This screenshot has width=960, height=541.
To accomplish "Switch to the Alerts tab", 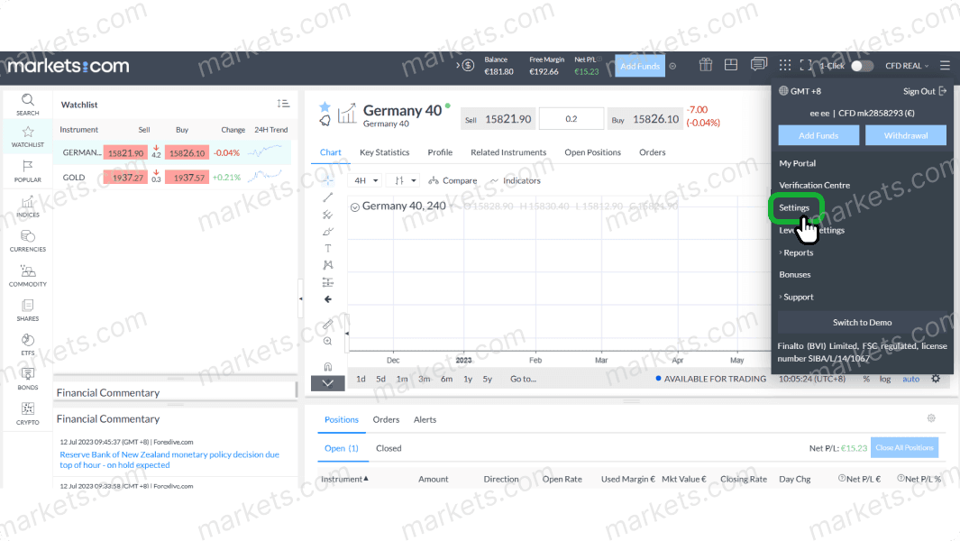I will (x=425, y=419).
